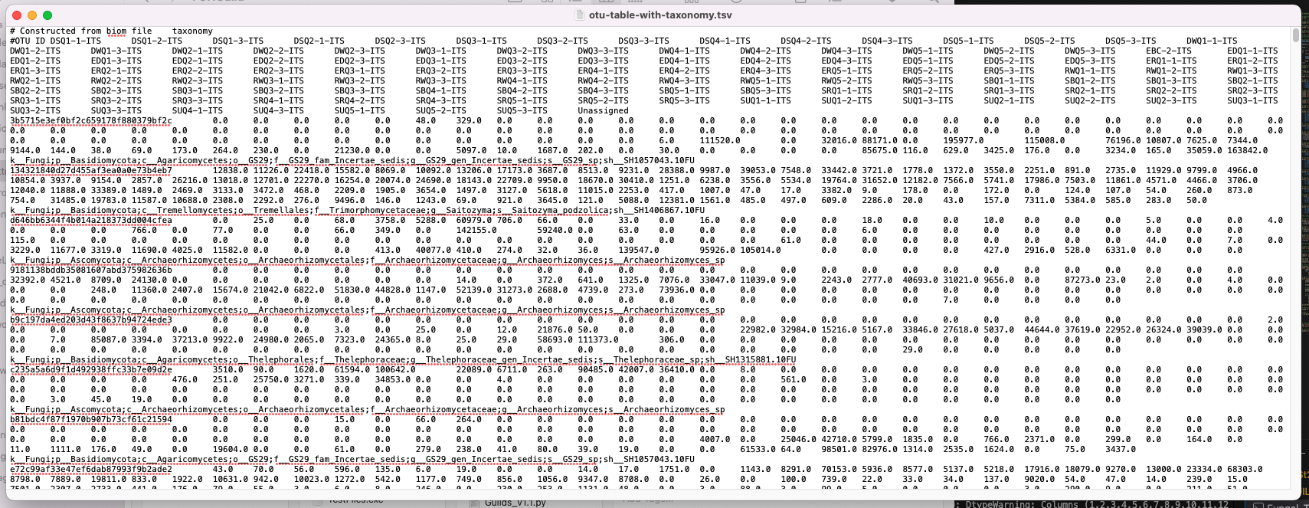Screen dimensions: 1309x508
Task: Click OTU ID starting with 3b5715e3
Action: pyautogui.click(x=90, y=121)
